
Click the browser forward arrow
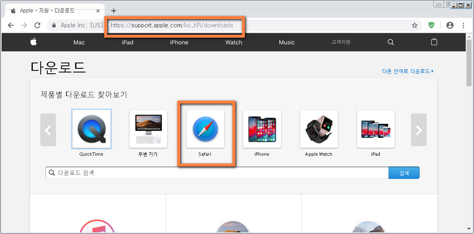click(24, 25)
